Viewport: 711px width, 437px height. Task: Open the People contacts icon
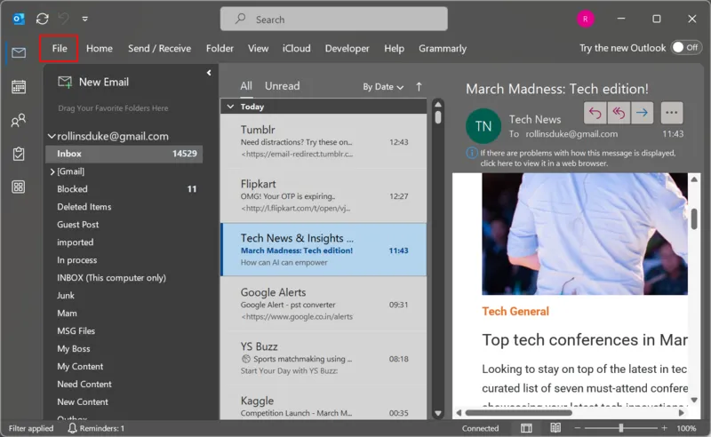pyautogui.click(x=18, y=121)
